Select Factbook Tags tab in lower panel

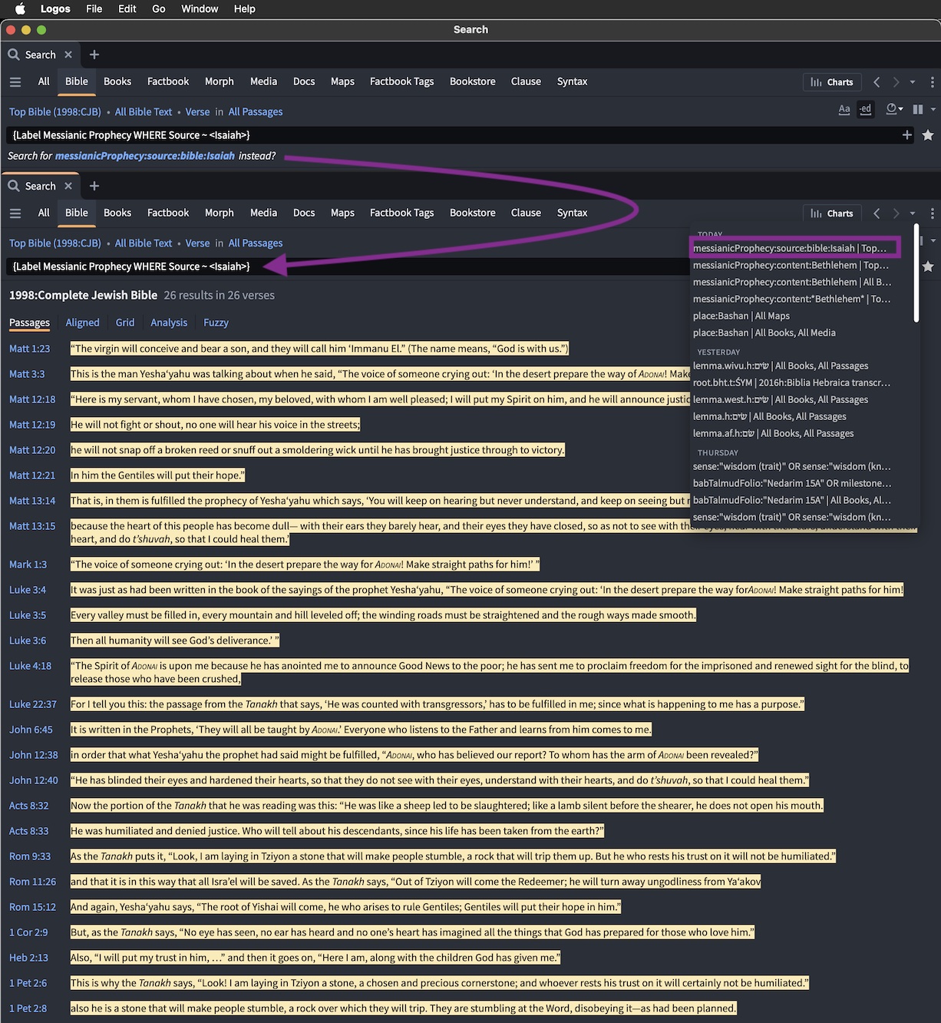click(401, 213)
